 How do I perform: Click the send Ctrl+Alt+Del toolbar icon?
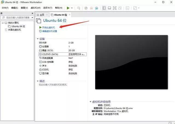click(79, 8)
